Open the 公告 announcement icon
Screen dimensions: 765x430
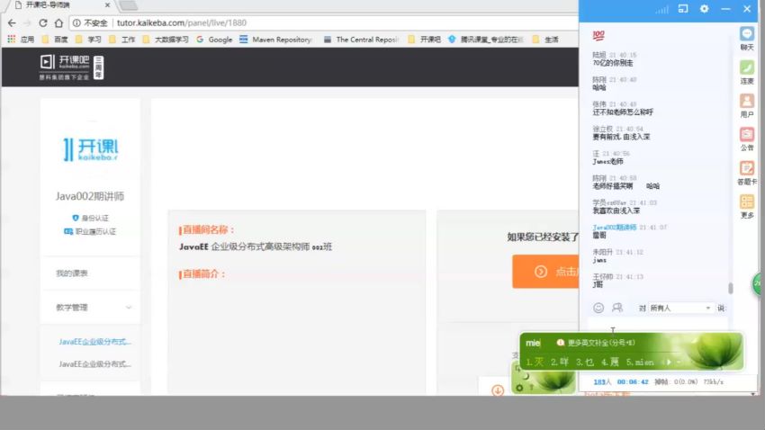click(x=746, y=135)
